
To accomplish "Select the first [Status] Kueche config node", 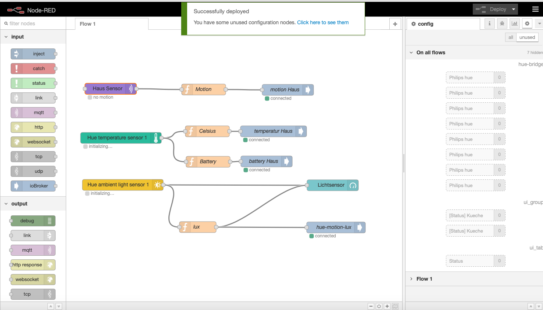I will 475,215.
